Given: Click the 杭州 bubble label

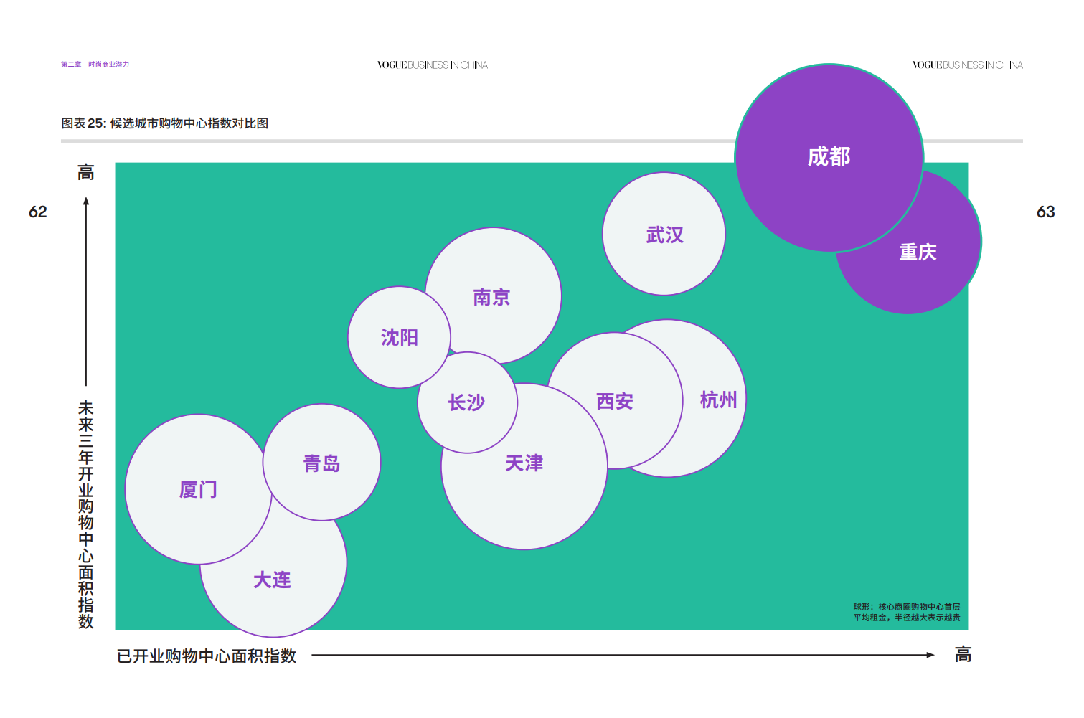Looking at the screenshot, I should pyautogui.click(x=718, y=400).
